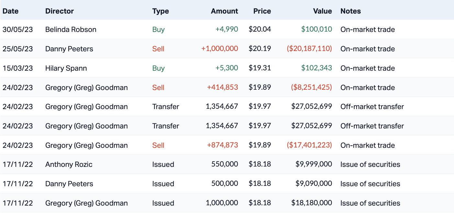This screenshot has width=454, height=213.
Task: Click the $18,180,000 value cell
Action: (x=312, y=203)
